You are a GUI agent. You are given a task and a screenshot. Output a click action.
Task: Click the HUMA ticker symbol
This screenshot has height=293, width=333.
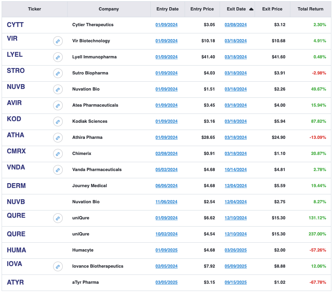[16, 250]
